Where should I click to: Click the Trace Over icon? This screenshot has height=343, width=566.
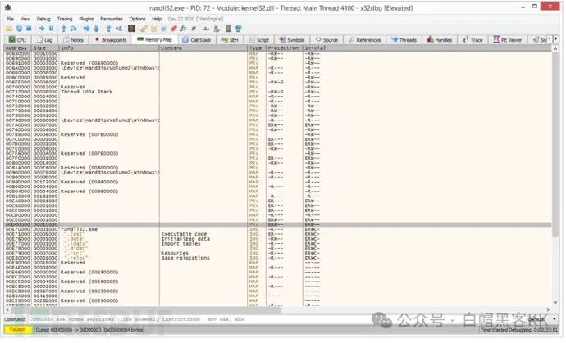pos(96,29)
